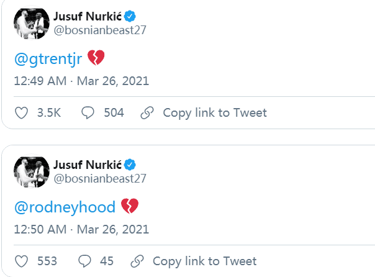375x277 pixels.
Task: Click the verified badge on the @rodneyhood tweet
Action: pyautogui.click(x=129, y=165)
